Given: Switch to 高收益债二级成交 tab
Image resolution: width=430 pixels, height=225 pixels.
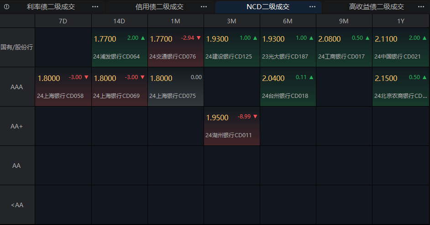Looking at the screenshot, I should pos(376,7).
